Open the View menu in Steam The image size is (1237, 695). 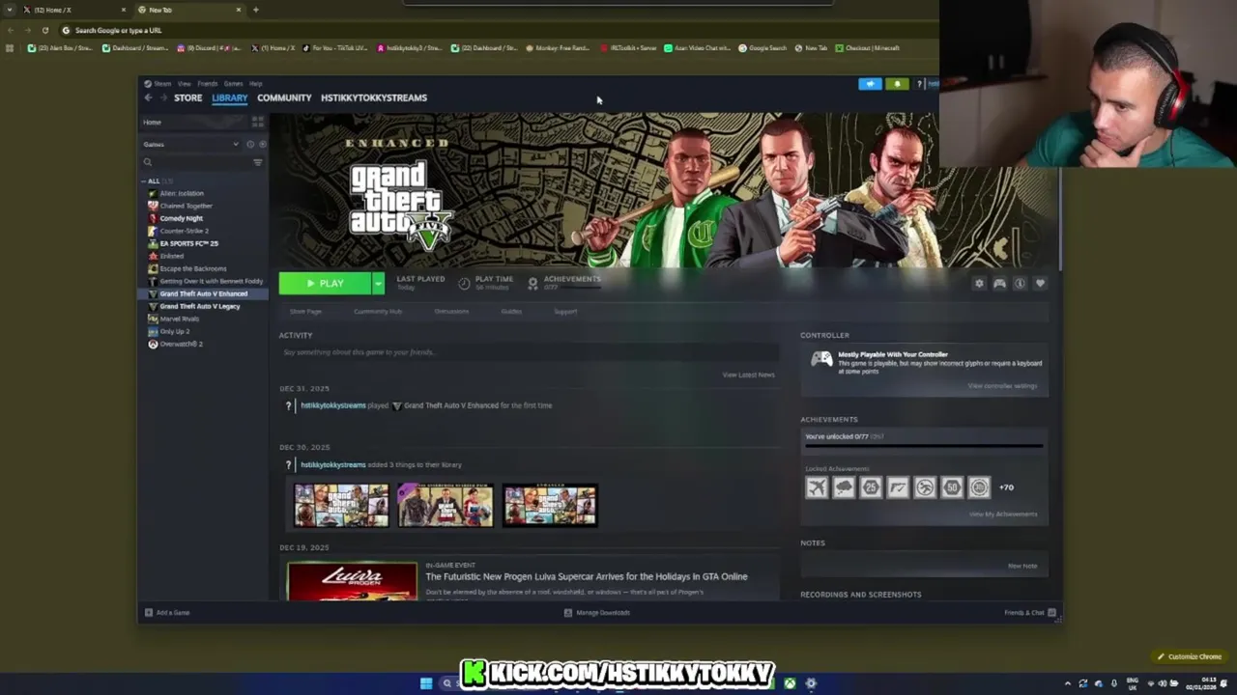pyautogui.click(x=184, y=84)
